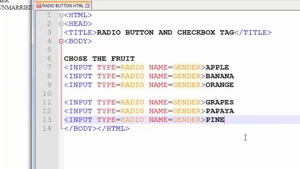Screen dimensions: 300x169
Task: Click the opening <TITLE> tag
Action: [81, 32]
